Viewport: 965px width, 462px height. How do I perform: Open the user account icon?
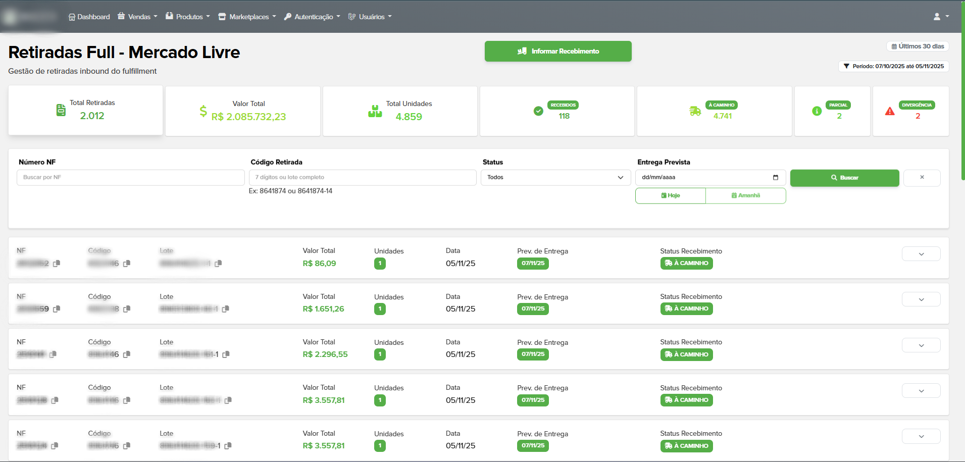938,16
